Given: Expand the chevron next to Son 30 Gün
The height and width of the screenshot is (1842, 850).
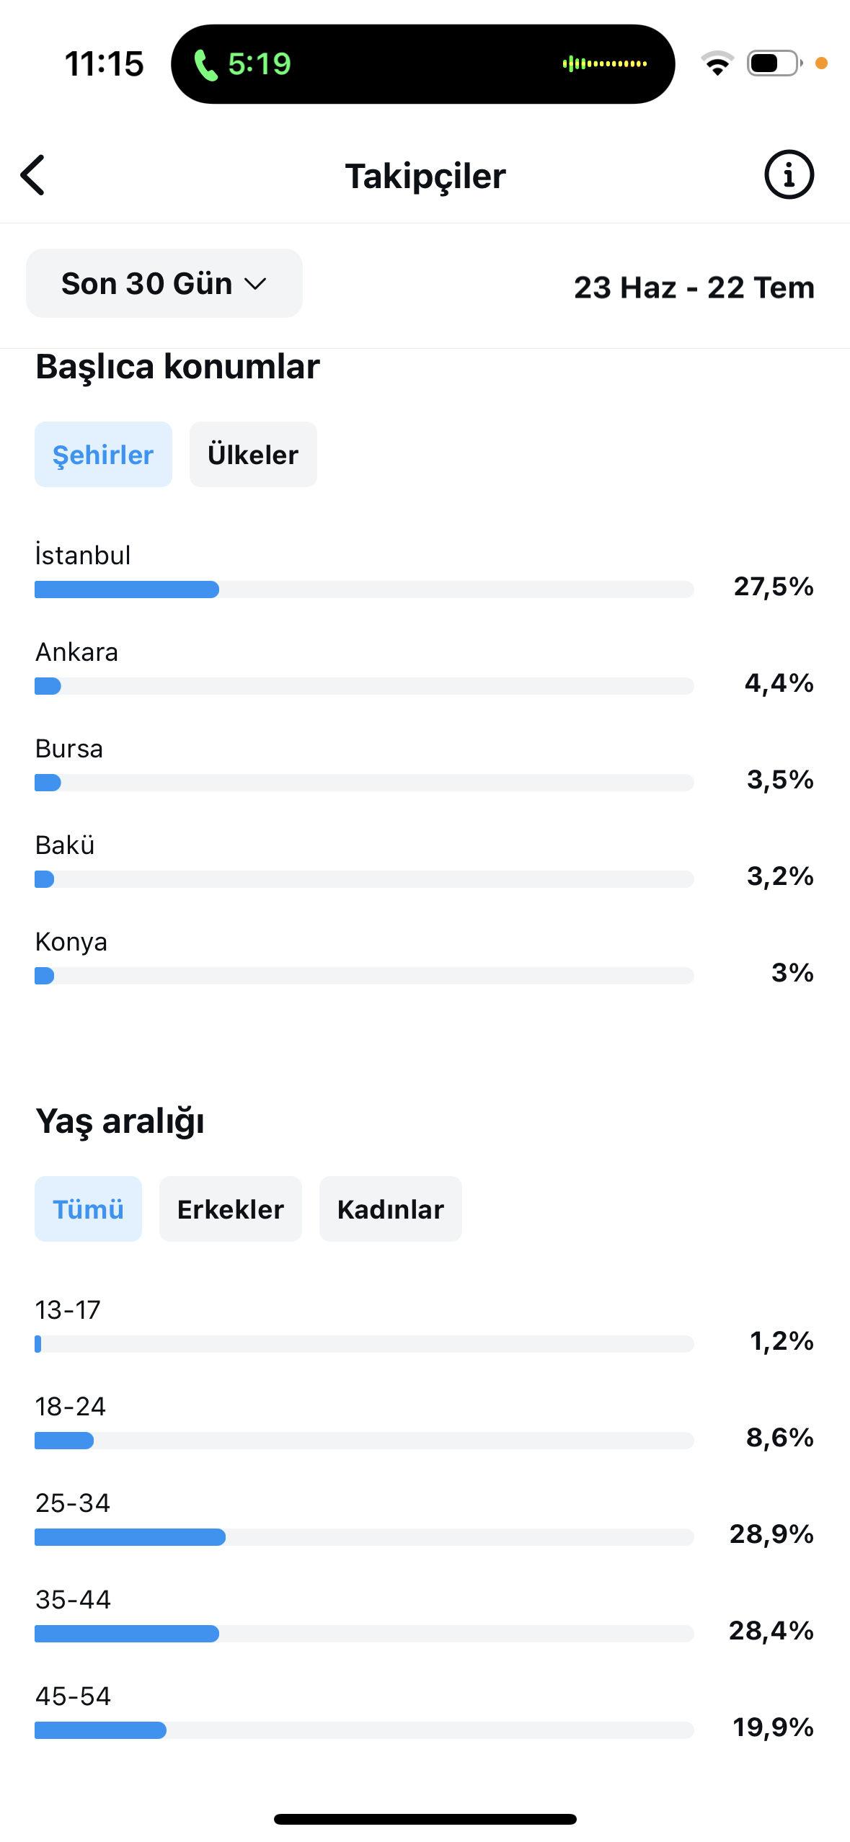Looking at the screenshot, I should click(255, 284).
